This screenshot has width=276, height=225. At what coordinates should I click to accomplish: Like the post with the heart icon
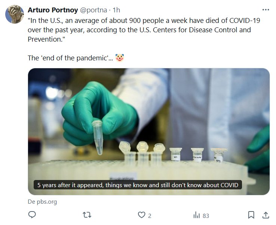pos(141,215)
